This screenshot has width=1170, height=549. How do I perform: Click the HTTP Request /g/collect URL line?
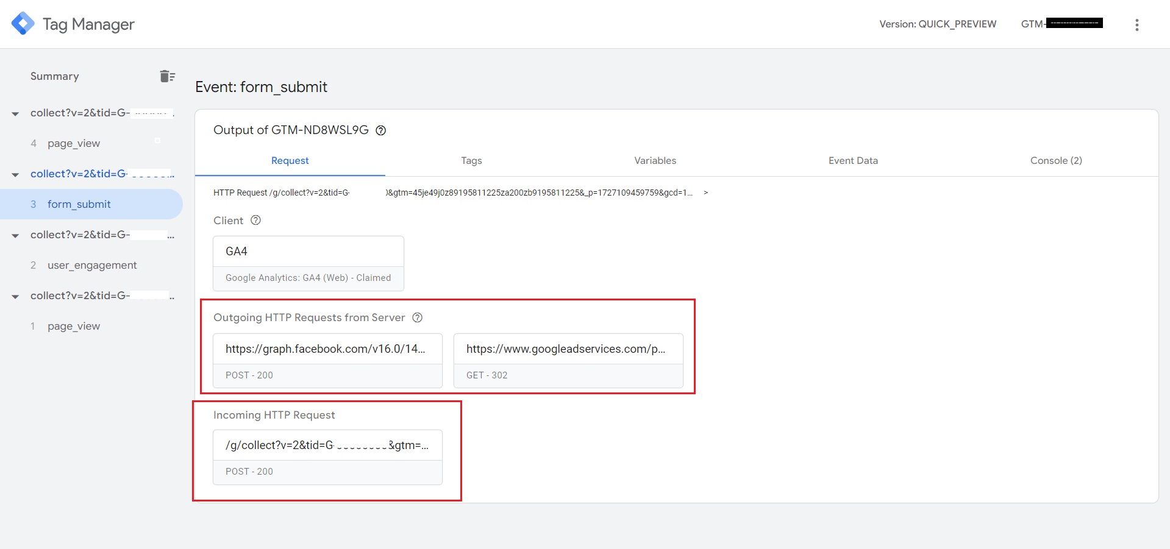click(453, 193)
